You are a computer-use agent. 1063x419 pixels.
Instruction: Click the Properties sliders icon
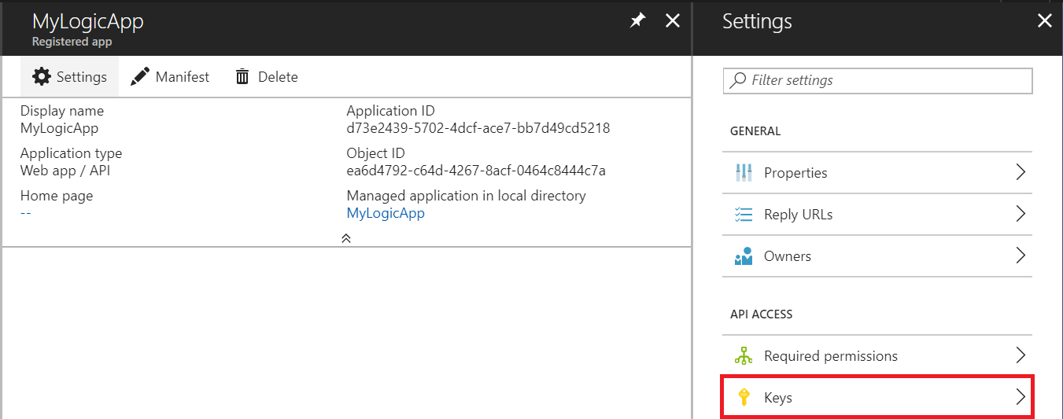[744, 172]
